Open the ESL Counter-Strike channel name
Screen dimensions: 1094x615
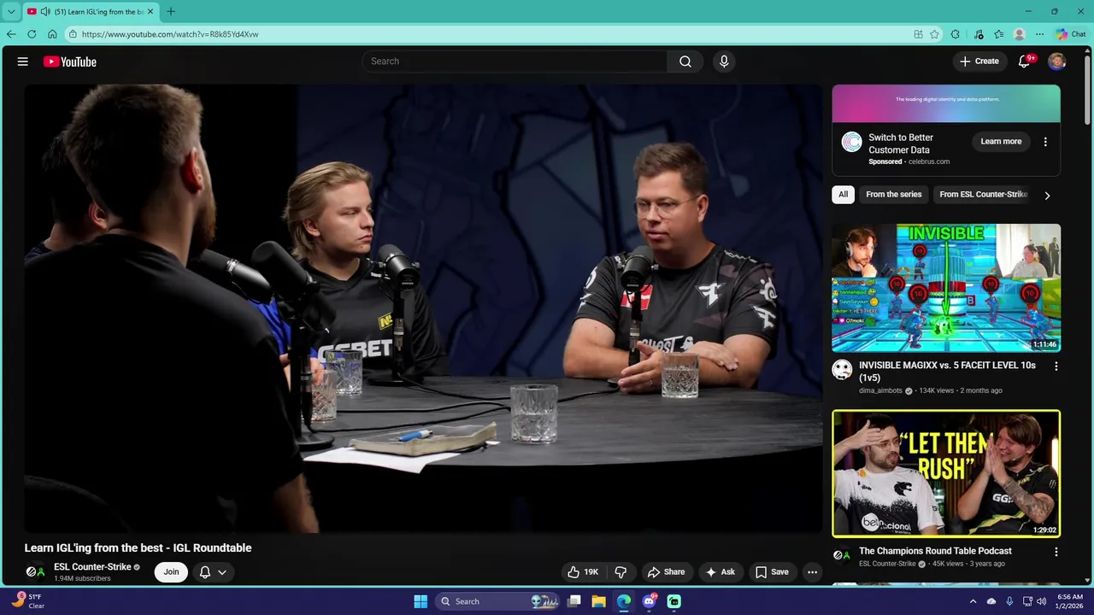[x=92, y=567]
